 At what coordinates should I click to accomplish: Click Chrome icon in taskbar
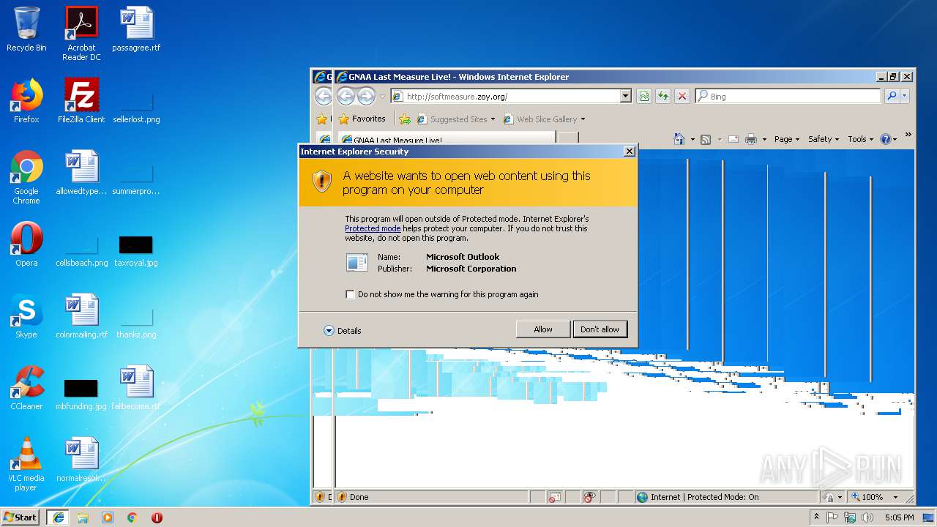coord(132,517)
